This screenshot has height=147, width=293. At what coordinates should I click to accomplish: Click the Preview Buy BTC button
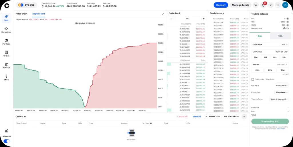pyautogui.click(x=270, y=121)
